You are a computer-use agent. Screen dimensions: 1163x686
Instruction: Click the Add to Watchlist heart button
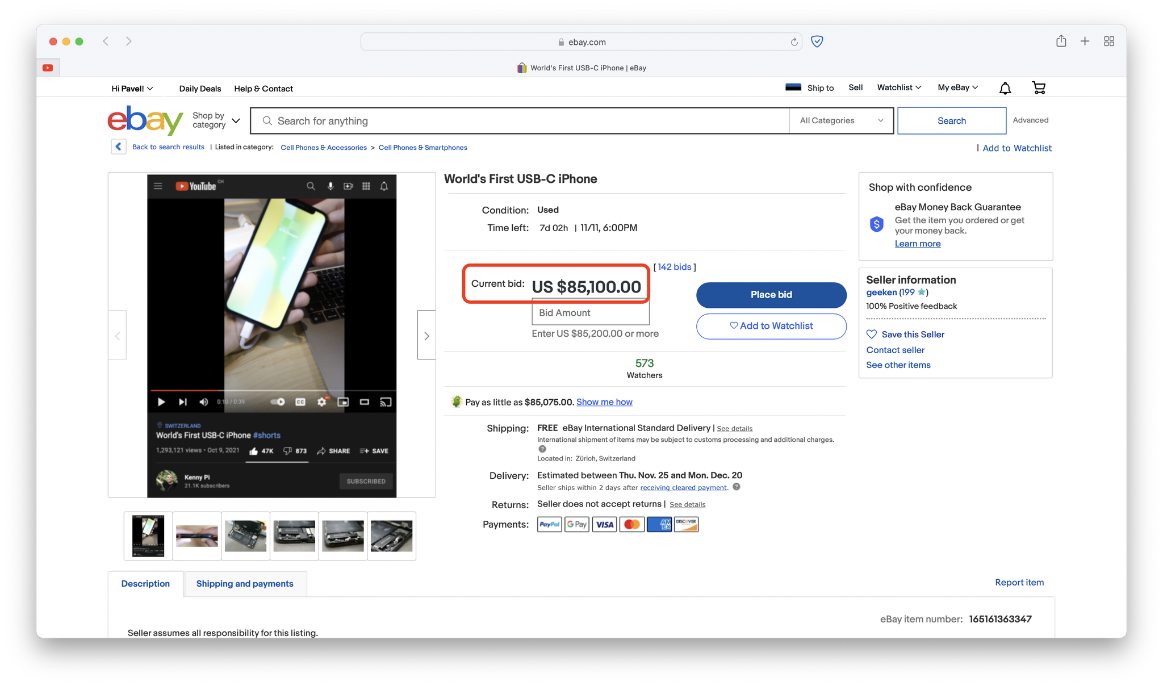[771, 326]
